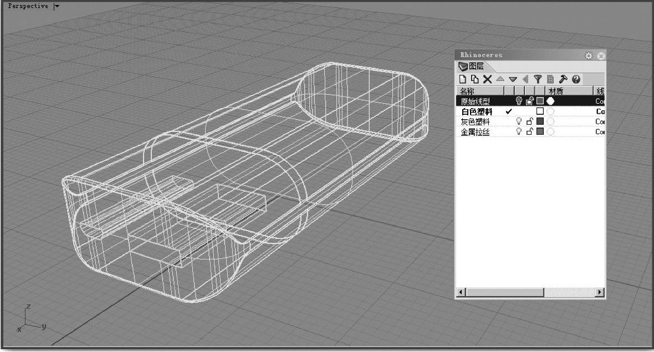Delete the selected layer with X icon

[x=487, y=79]
